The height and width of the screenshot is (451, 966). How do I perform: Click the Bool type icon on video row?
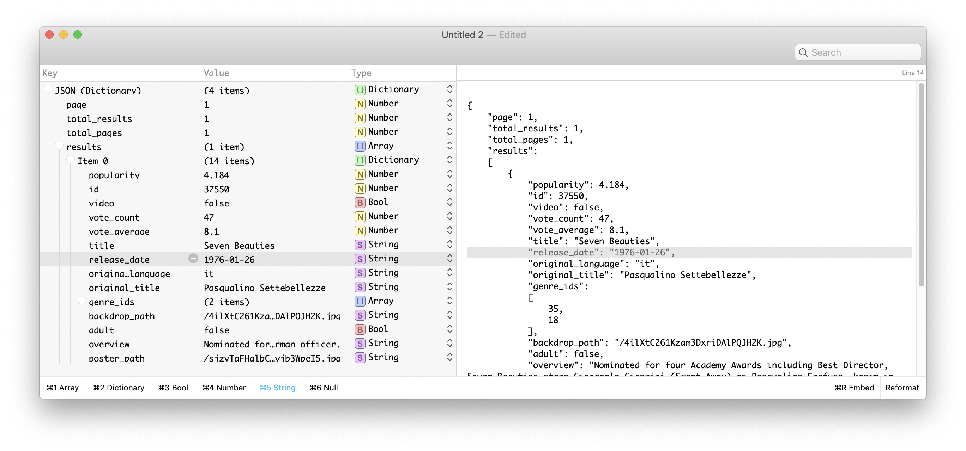tap(360, 202)
